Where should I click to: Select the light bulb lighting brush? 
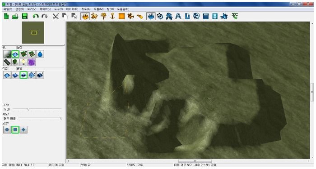coord(23,62)
